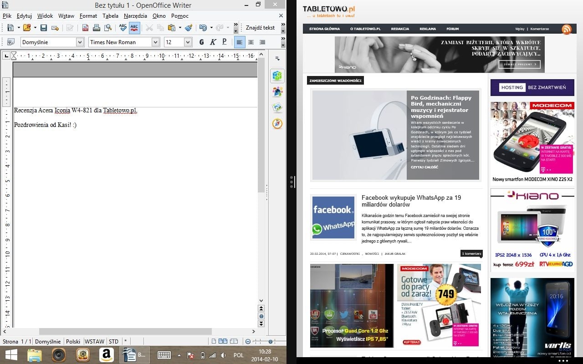Adjust the zoom slider handle
This screenshot has width=583, height=364.
tap(271, 341)
